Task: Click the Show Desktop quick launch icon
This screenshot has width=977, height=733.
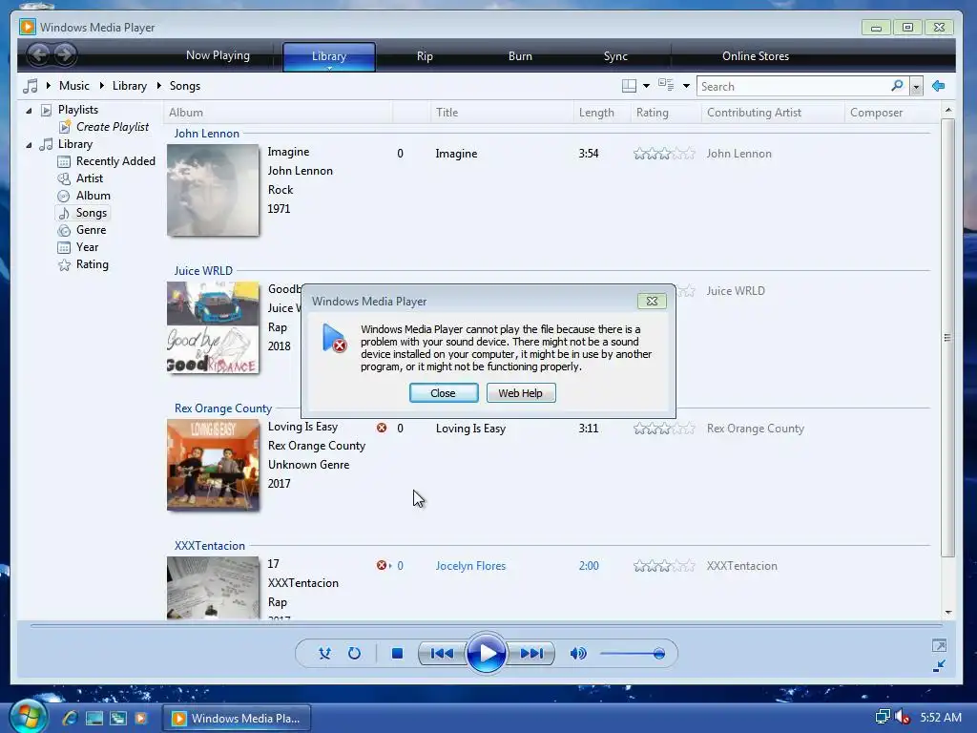Action: [x=94, y=718]
